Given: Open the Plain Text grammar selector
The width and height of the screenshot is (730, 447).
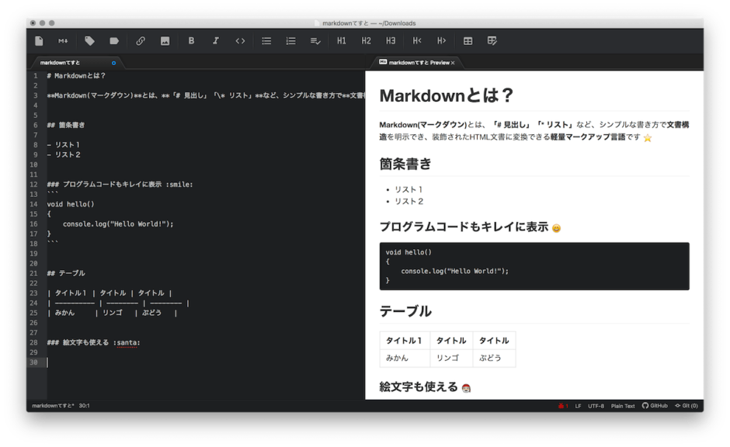Looking at the screenshot, I should pos(623,406).
